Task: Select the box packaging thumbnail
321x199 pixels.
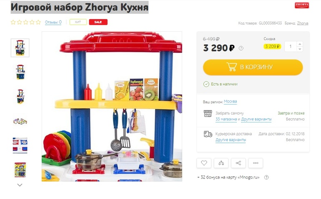Action: [20, 169]
